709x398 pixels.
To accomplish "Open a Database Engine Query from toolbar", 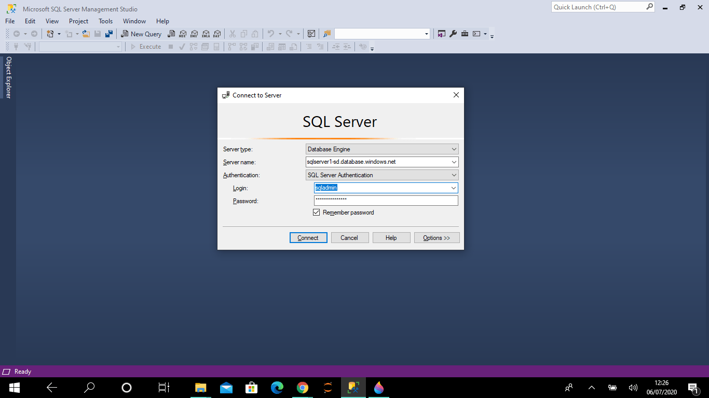I will click(171, 34).
